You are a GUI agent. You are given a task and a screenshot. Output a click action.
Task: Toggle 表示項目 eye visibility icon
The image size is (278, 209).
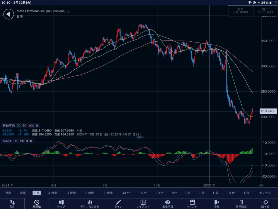click(x=168, y=202)
